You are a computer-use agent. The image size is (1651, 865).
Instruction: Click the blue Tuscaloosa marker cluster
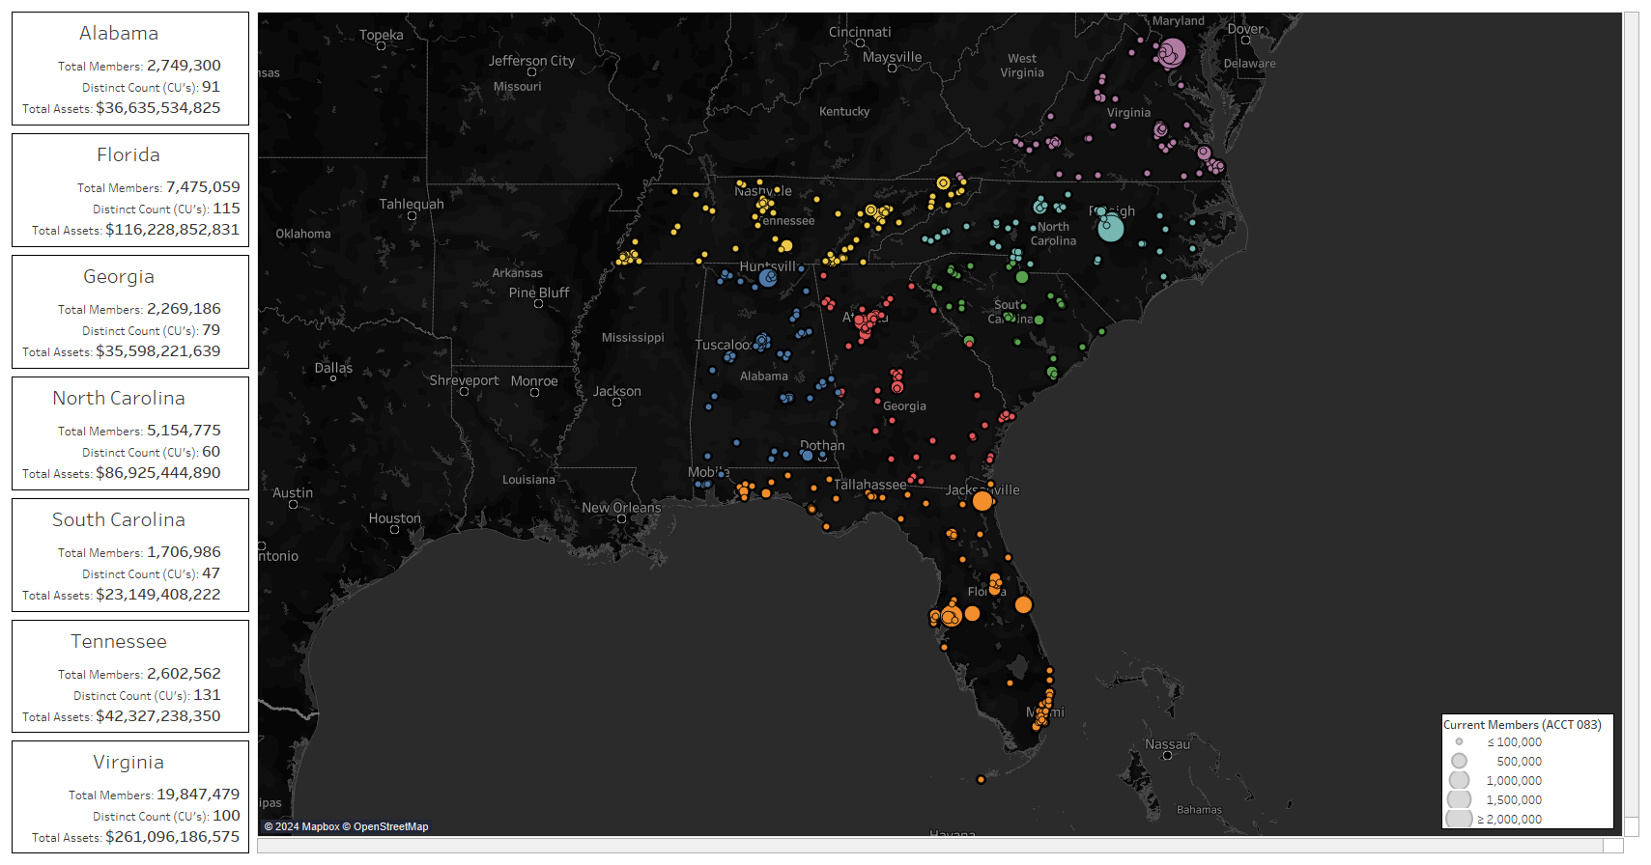pyautogui.click(x=762, y=342)
